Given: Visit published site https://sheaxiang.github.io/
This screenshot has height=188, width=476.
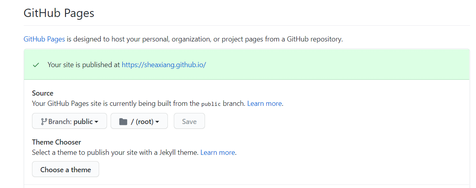Looking at the screenshot, I should (164, 65).
